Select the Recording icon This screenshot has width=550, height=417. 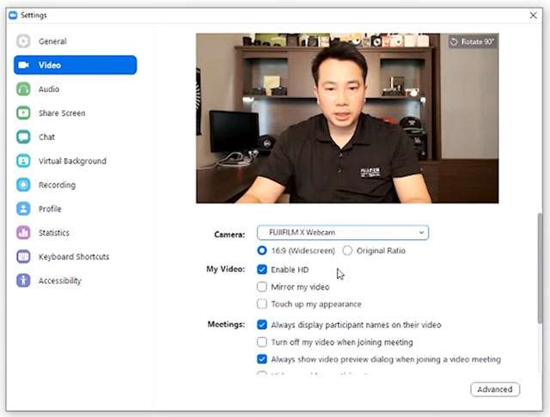(x=23, y=185)
